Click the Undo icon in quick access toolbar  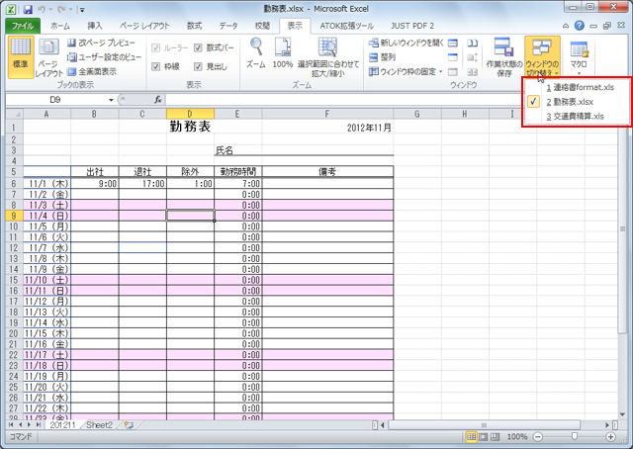(42, 9)
